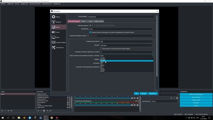This screenshot has width=213, height=120.
Task: Choose veryfast in the preset list
Action: point(126,61)
